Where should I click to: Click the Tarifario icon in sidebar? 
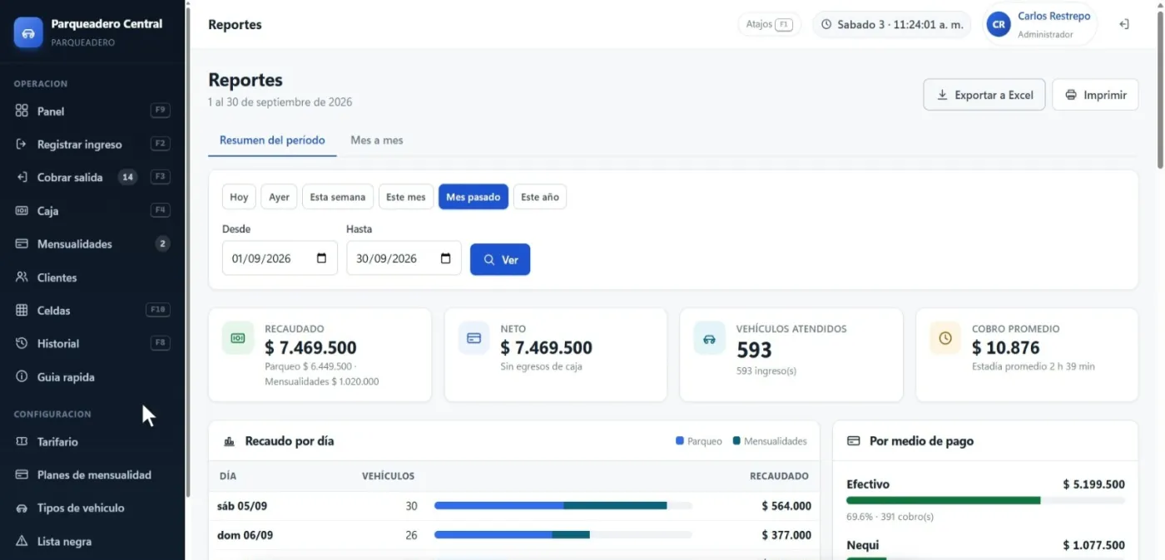pos(22,441)
